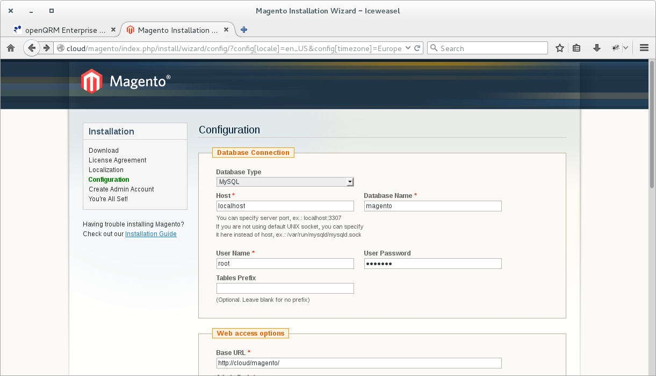Click into the Database Name field
Image resolution: width=656 pixels, height=376 pixels.
coord(432,206)
